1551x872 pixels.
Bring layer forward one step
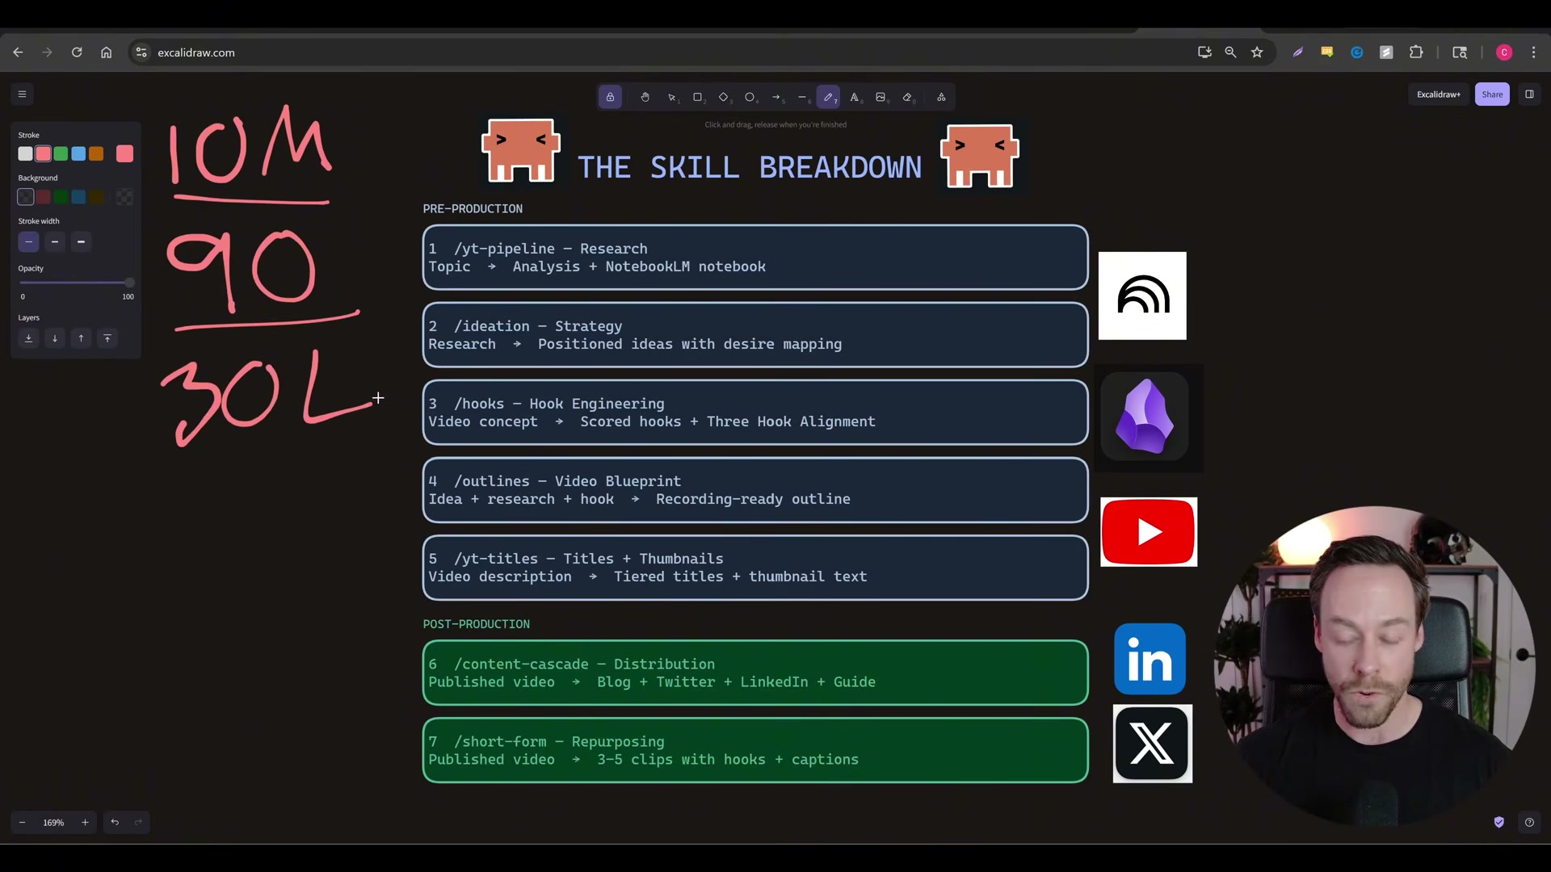pyautogui.click(x=81, y=338)
